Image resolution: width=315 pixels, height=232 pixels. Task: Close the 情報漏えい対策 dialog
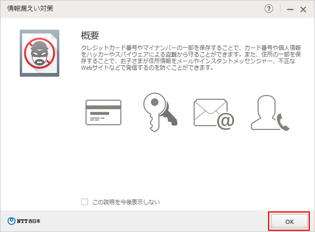coord(303,9)
